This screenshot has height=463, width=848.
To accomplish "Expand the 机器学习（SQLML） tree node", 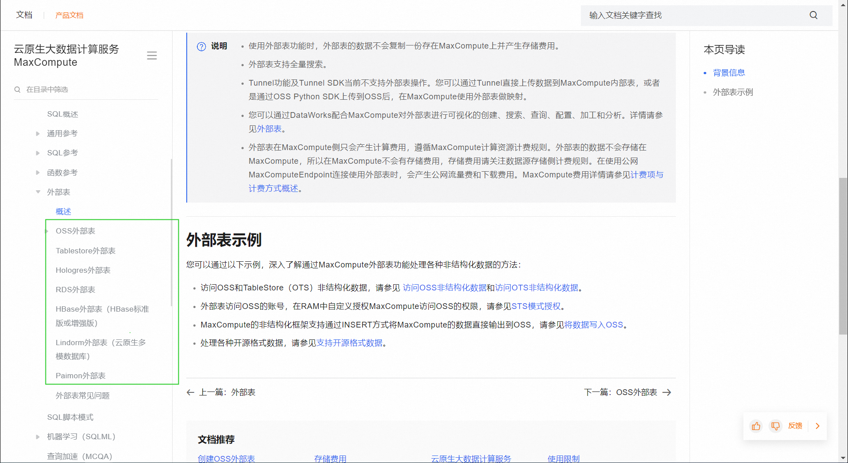I will point(38,437).
